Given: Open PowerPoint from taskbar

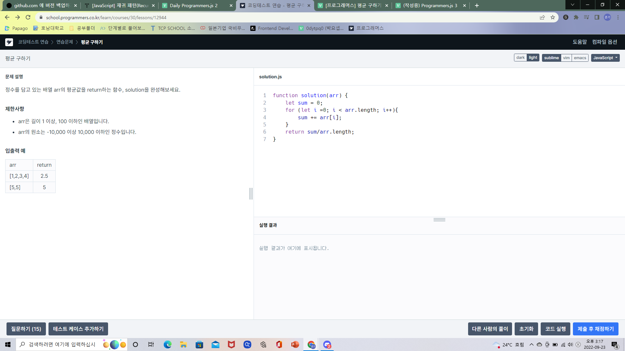Looking at the screenshot, I should coord(295,344).
